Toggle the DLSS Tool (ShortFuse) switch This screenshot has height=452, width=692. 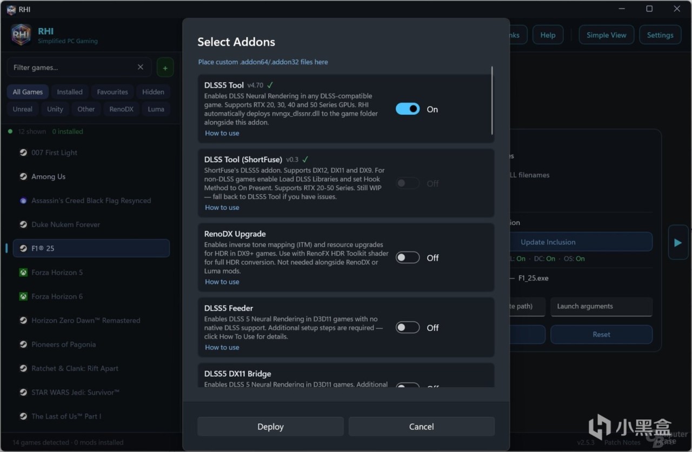click(408, 184)
